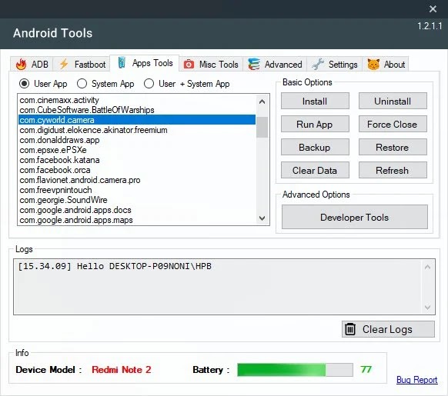Image resolution: width=448 pixels, height=396 pixels.
Task: Select com.google.android.apps.docs entry
Action: tap(137, 210)
